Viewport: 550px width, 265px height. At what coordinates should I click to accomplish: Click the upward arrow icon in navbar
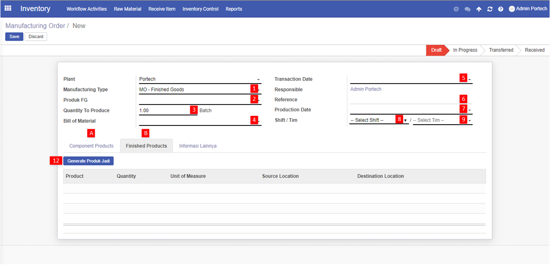tap(479, 9)
